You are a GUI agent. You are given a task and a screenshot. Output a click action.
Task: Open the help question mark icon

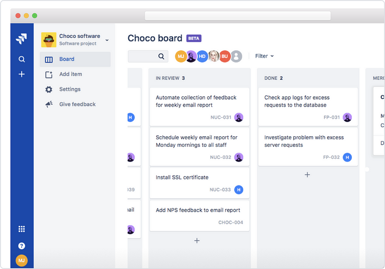tap(22, 246)
